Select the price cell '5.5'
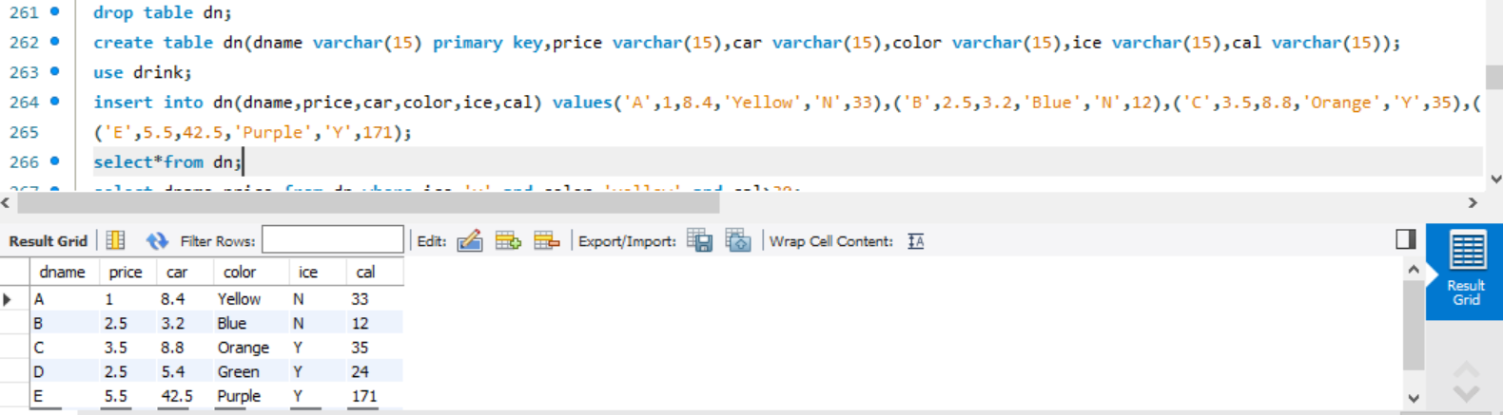Viewport: 1503px width, 415px height. pyautogui.click(x=127, y=396)
